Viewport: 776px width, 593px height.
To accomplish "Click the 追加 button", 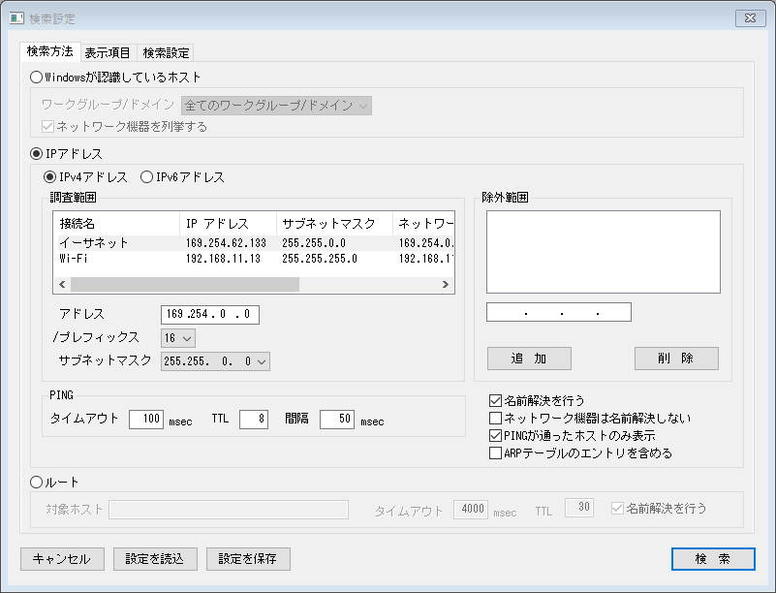I will (529, 359).
